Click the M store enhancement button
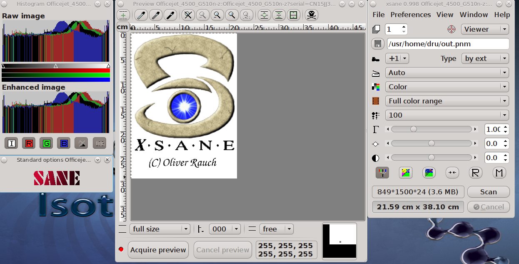 click(x=499, y=172)
